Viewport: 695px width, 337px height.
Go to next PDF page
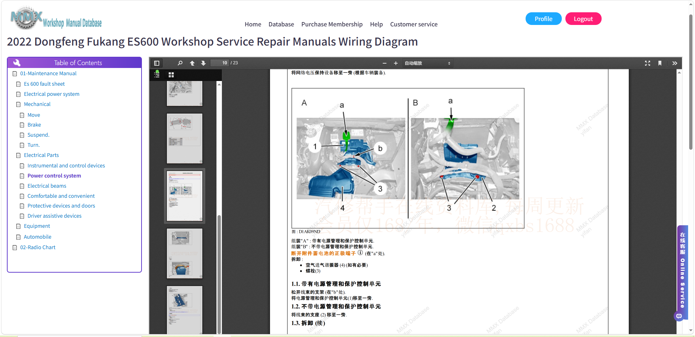tap(203, 63)
